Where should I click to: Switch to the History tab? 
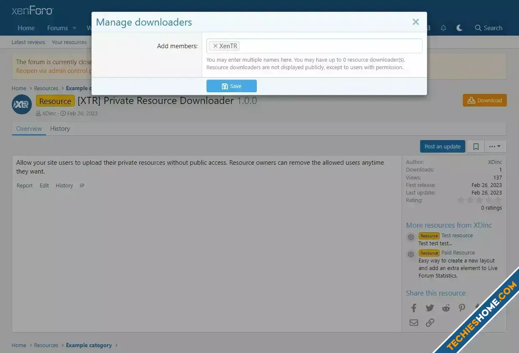point(60,129)
